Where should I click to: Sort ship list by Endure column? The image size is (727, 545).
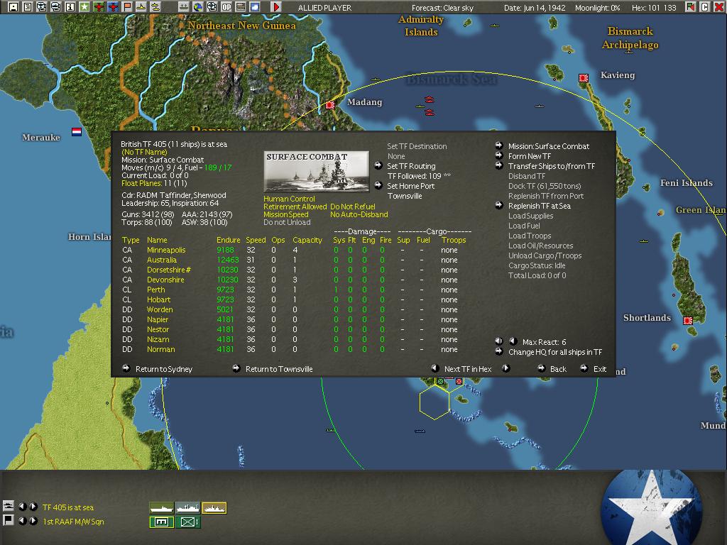click(228, 240)
